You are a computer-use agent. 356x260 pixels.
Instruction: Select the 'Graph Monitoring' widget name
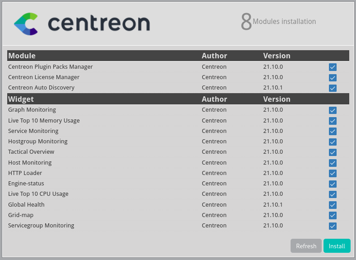coord(32,109)
